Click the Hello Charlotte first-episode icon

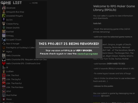(4, 55)
